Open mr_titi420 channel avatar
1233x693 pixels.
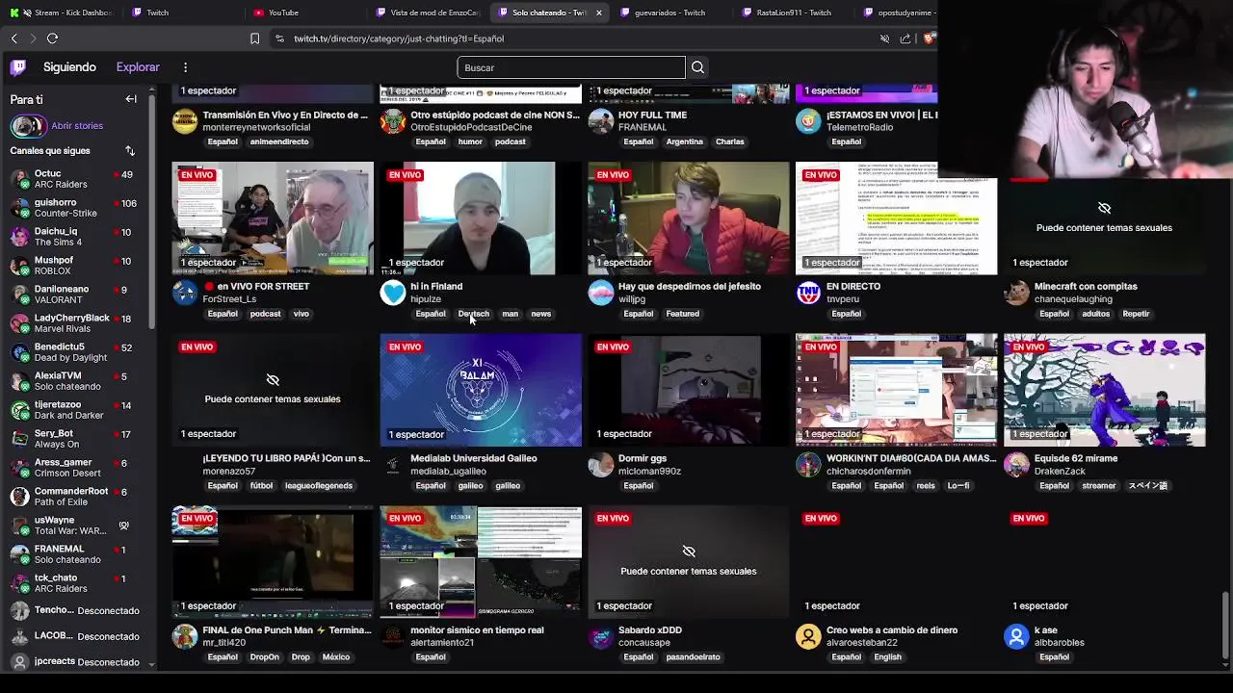(185, 636)
